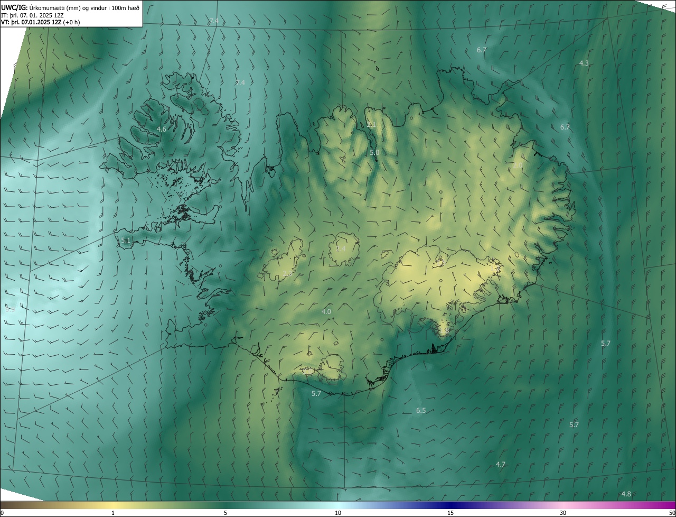Click the 4.8 value label over the ocean
The width and height of the screenshot is (676, 517).
[626, 494]
